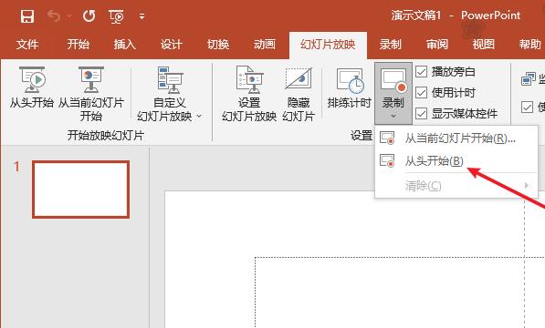The image size is (545, 328).
Task: Click 从头开始 slideshow icon in ribbon
Action: tap(32, 80)
